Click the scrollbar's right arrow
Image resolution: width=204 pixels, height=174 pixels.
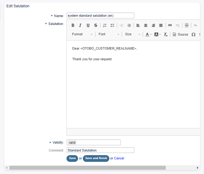(x=198, y=168)
